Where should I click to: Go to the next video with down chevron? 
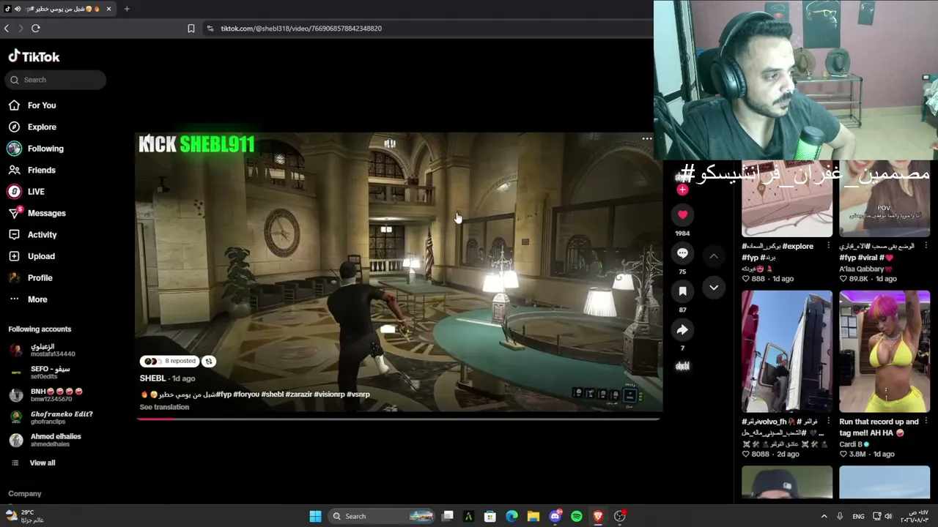[714, 288]
